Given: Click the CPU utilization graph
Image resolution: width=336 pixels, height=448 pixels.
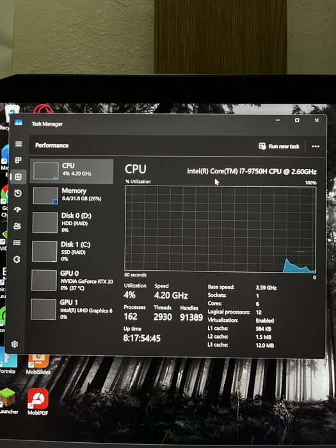Looking at the screenshot, I should pyautogui.click(x=220, y=229).
